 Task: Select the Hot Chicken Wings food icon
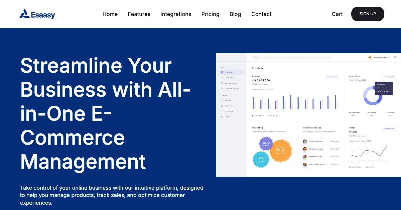pos(305,164)
